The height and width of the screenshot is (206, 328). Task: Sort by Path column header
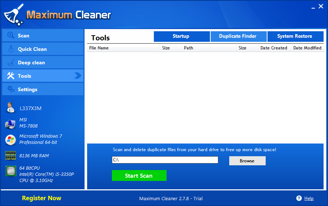(209, 48)
